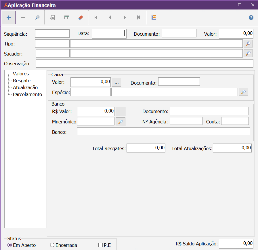Go to the first record

pyautogui.click(x=96, y=18)
